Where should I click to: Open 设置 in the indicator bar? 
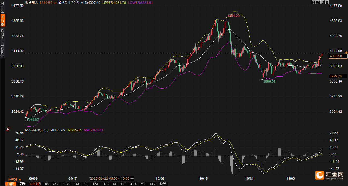[x=163, y=184]
